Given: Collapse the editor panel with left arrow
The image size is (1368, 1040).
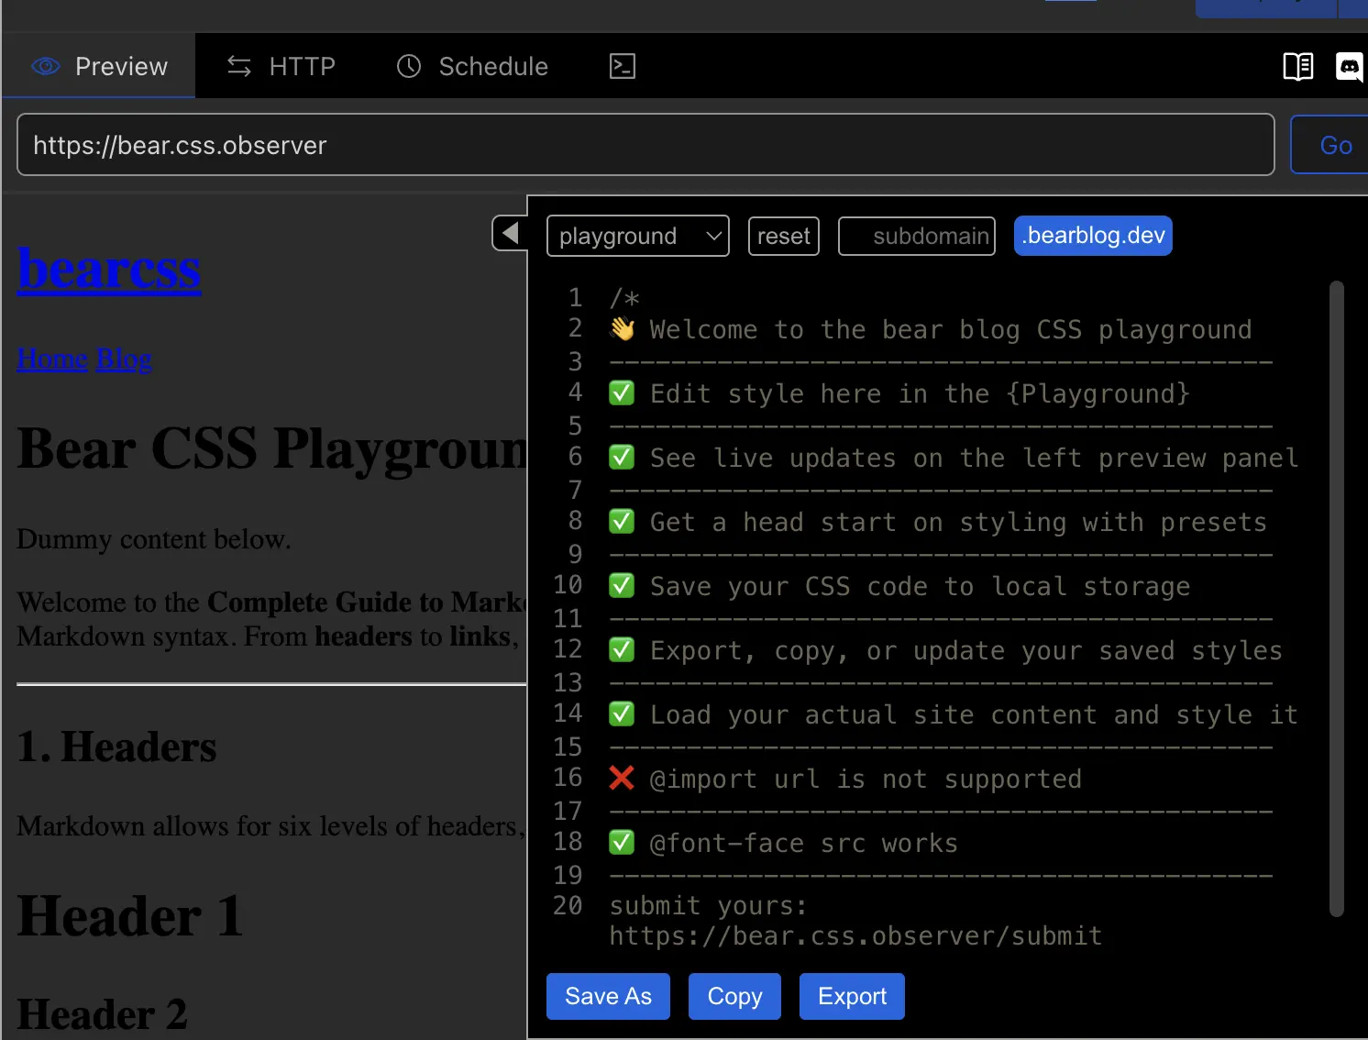Looking at the screenshot, I should [510, 233].
